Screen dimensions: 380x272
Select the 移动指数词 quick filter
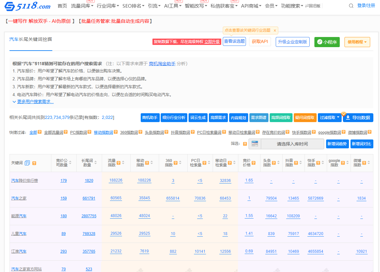(x=103, y=133)
